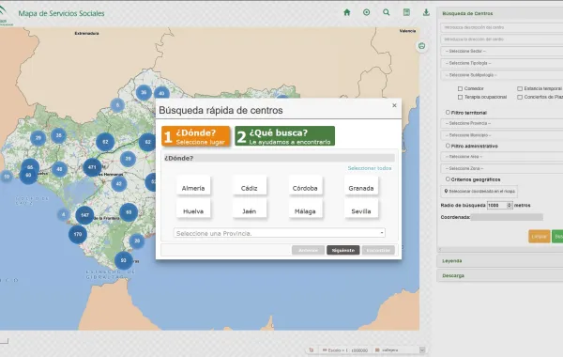Click the 10 cluster marker at left edge
The image size is (563, 357).
pos(7,177)
